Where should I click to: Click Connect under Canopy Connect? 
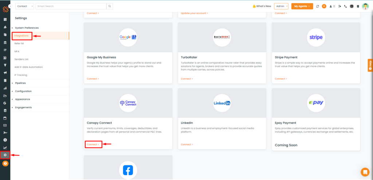click(94, 145)
